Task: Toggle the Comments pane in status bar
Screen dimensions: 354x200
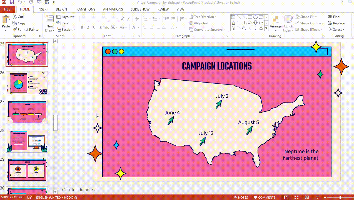Action: click(x=264, y=198)
